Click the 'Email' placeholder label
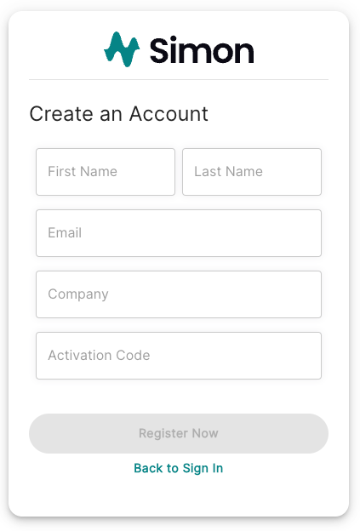360x531 pixels. (x=65, y=232)
